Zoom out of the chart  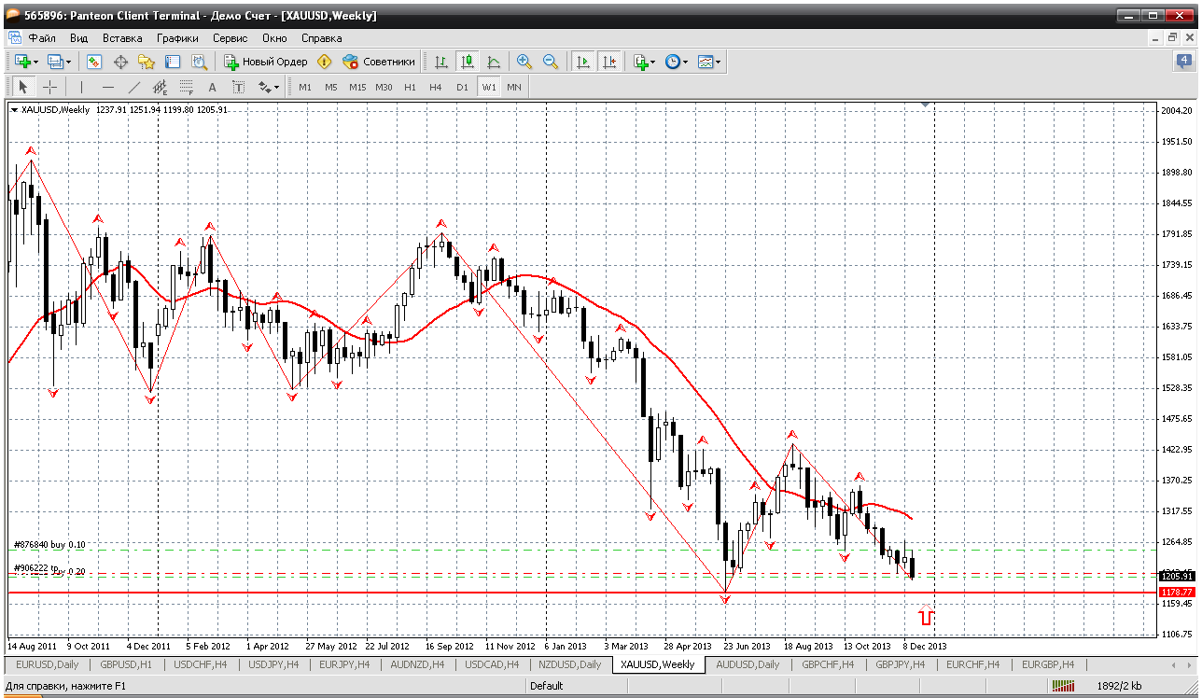551,62
